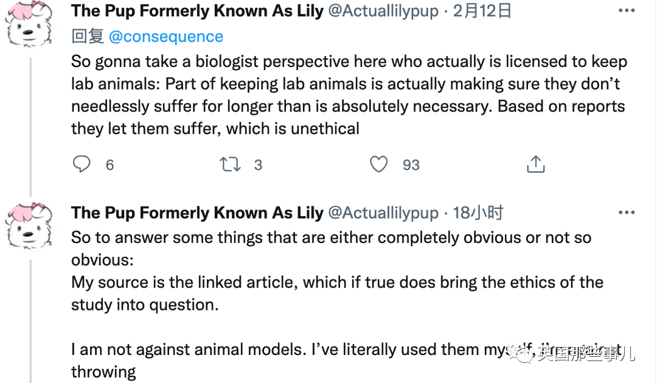Like the tweet using the heart icon
Screen dimensions: 657x383
[379, 164]
